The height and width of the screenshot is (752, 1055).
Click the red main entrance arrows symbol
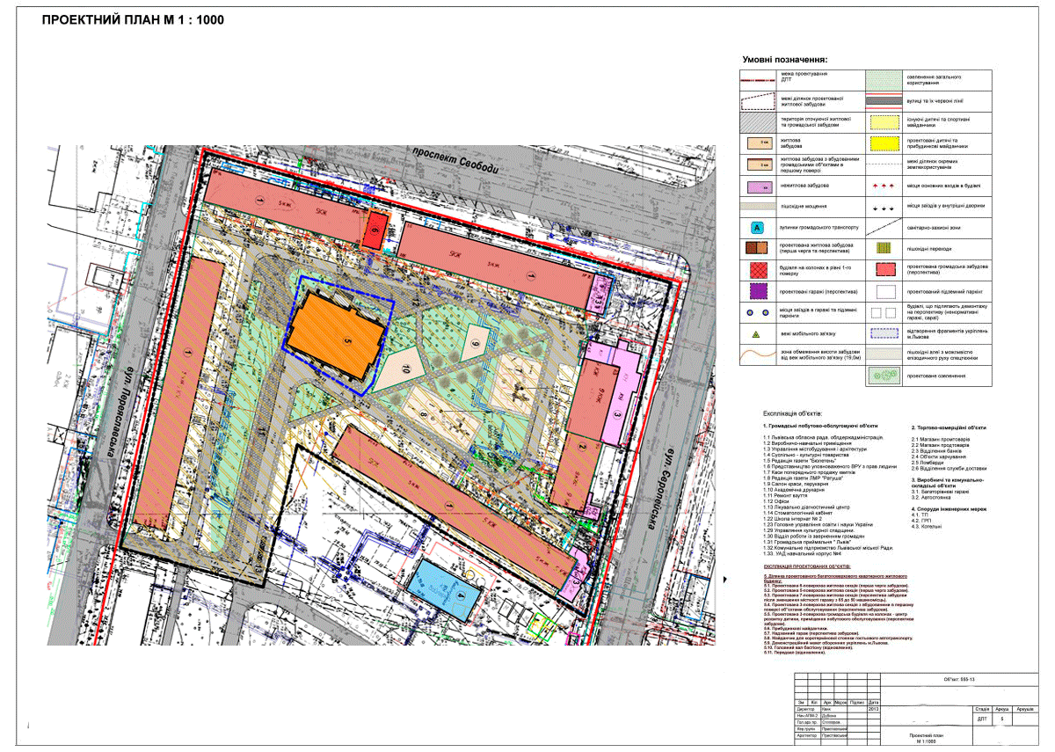885,186
